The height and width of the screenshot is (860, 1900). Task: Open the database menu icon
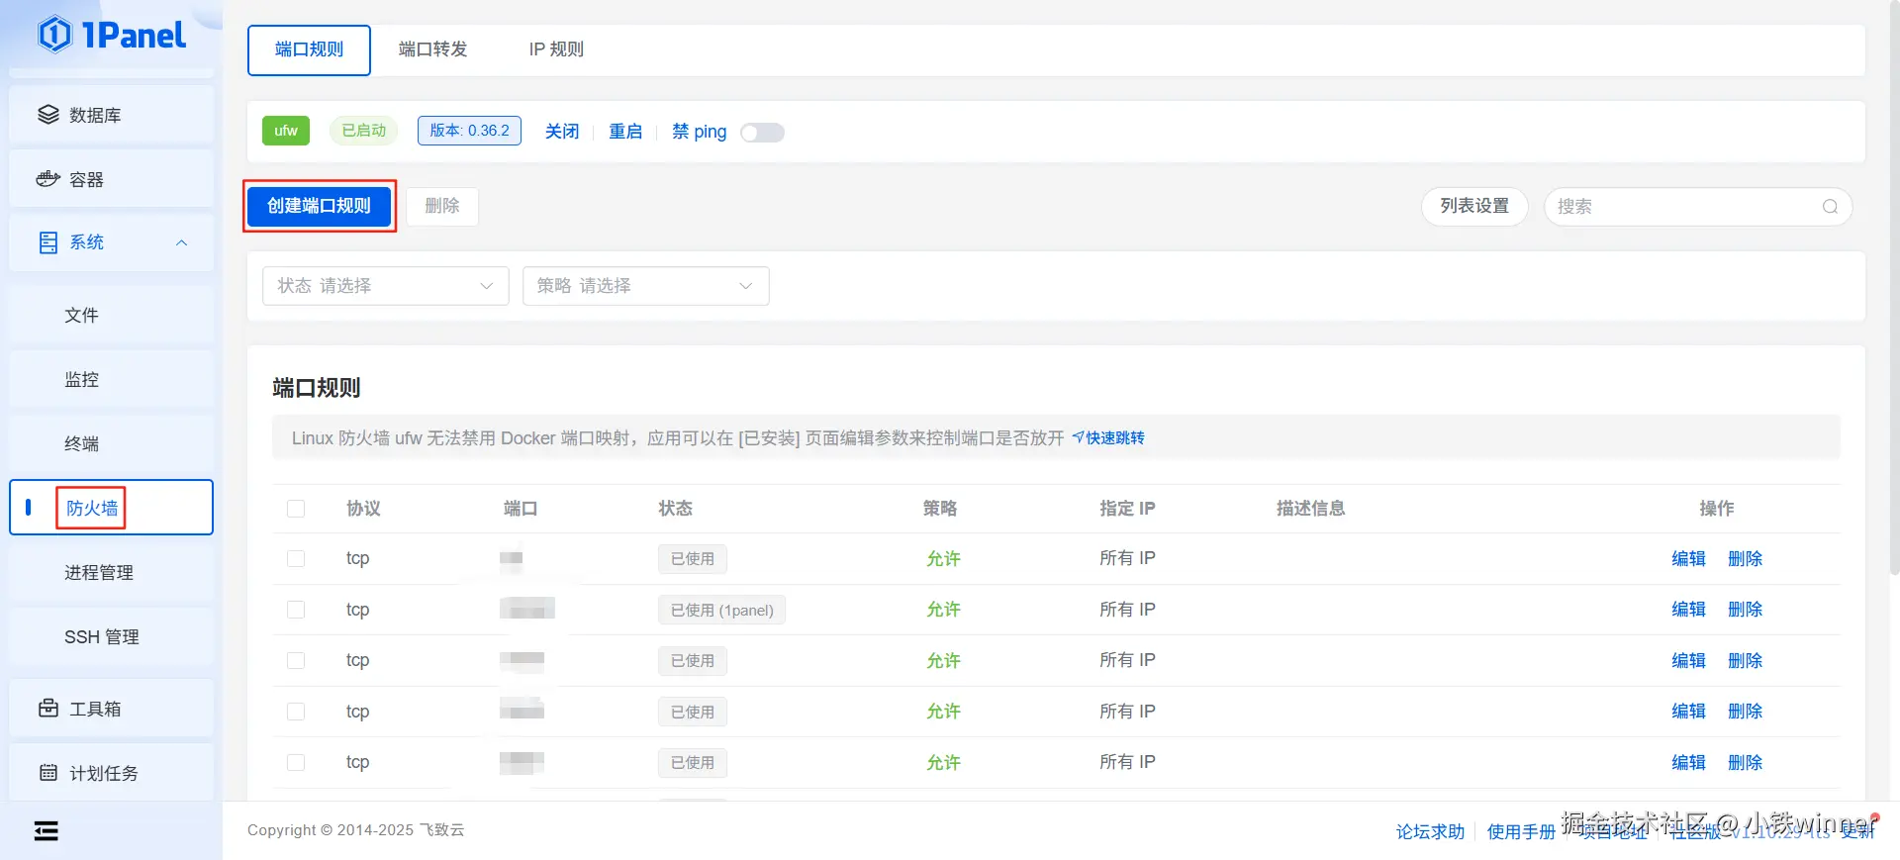pos(48,115)
